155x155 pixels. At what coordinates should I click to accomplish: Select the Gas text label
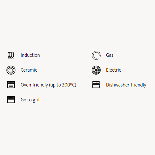click(110, 55)
